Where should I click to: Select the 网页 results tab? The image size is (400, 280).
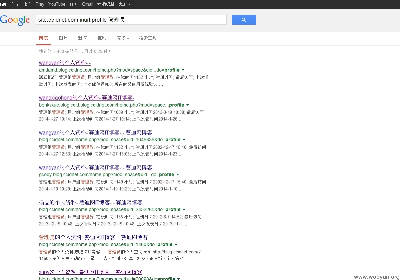(x=44, y=38)
